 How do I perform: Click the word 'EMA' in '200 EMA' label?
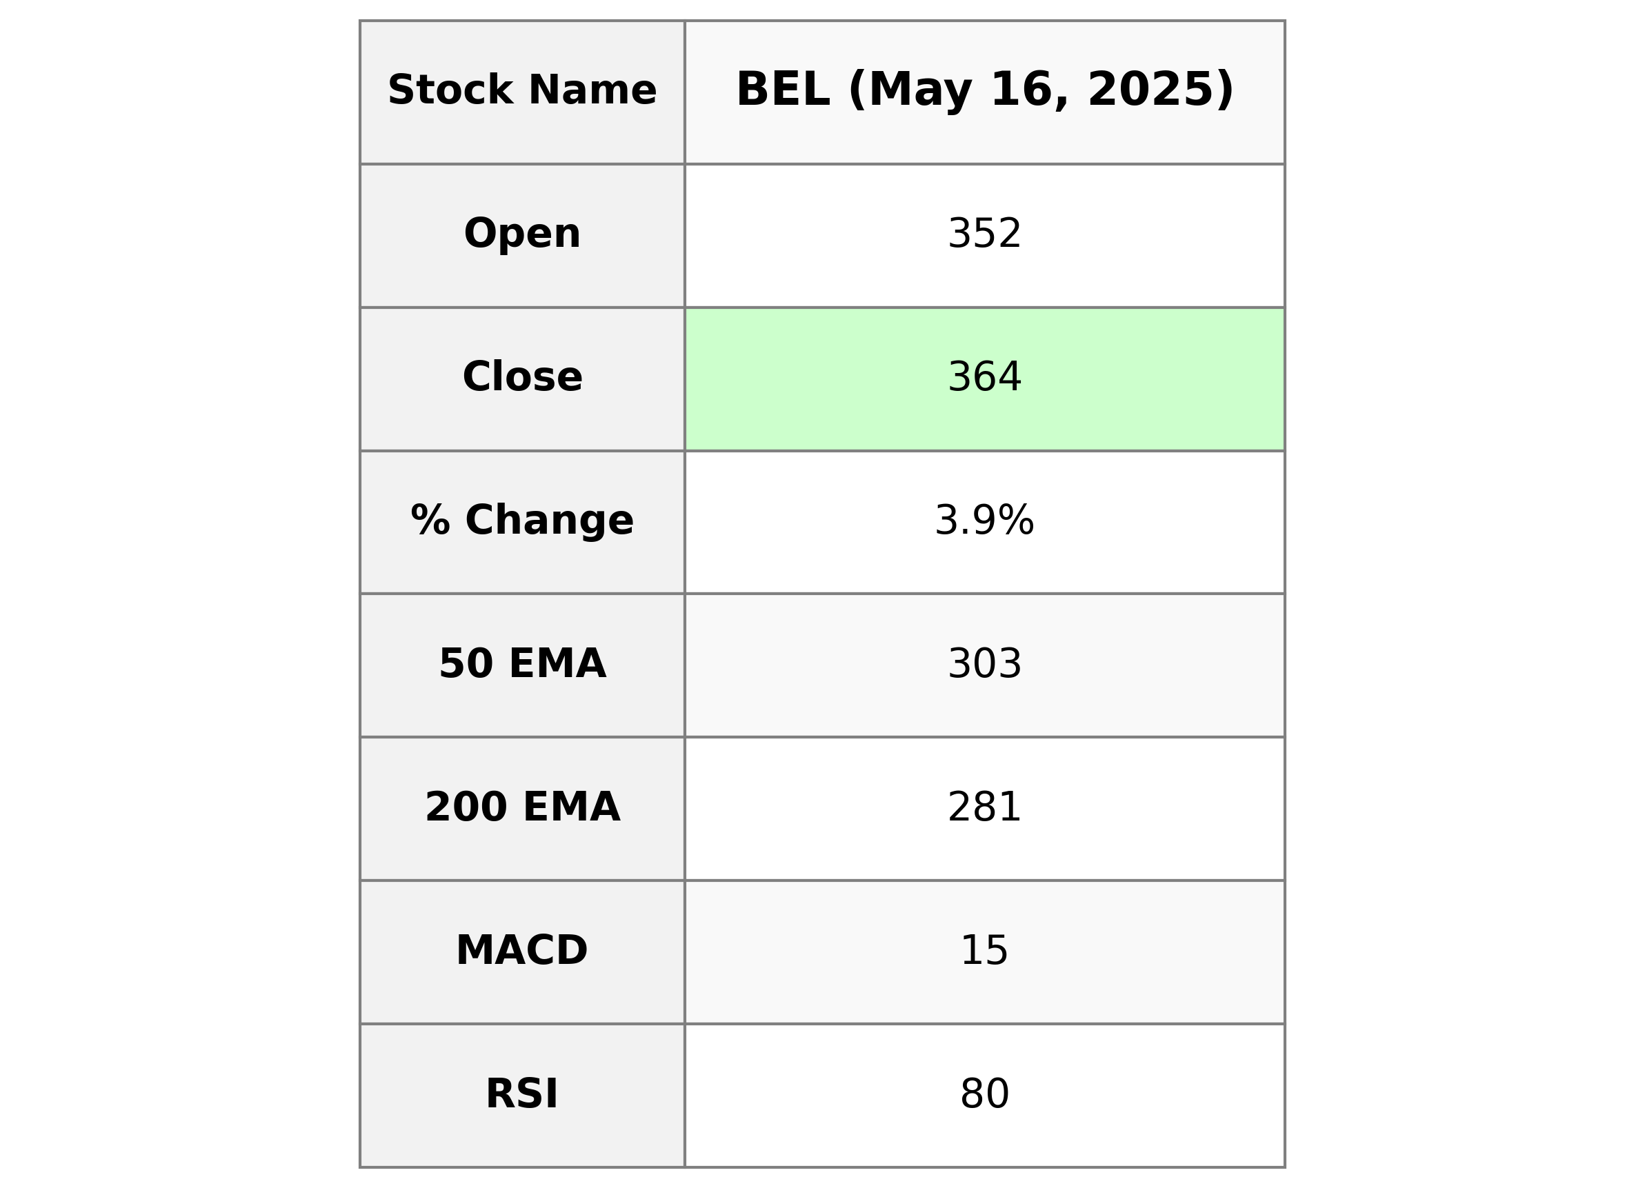click(570, 807)
